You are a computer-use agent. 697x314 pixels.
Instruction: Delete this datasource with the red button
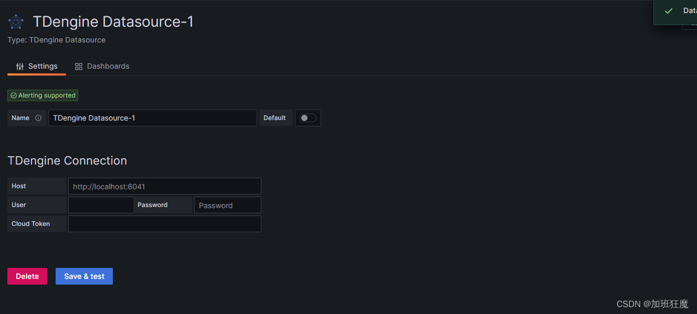[27, 276]
